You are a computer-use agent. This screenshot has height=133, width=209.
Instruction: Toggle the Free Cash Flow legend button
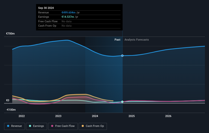point(63,126)
